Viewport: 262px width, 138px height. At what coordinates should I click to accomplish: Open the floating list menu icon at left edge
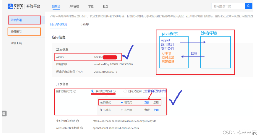point(4,113)
